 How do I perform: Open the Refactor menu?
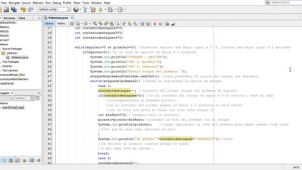coord(38,3)
